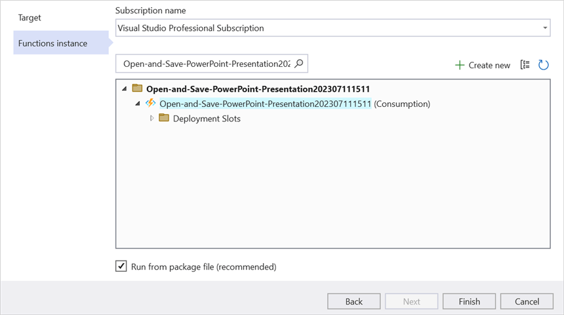Viewport: 564px width, 315px height.
Task: Click the Deployment Slots folder icon
Action: [x=164, y=118]
